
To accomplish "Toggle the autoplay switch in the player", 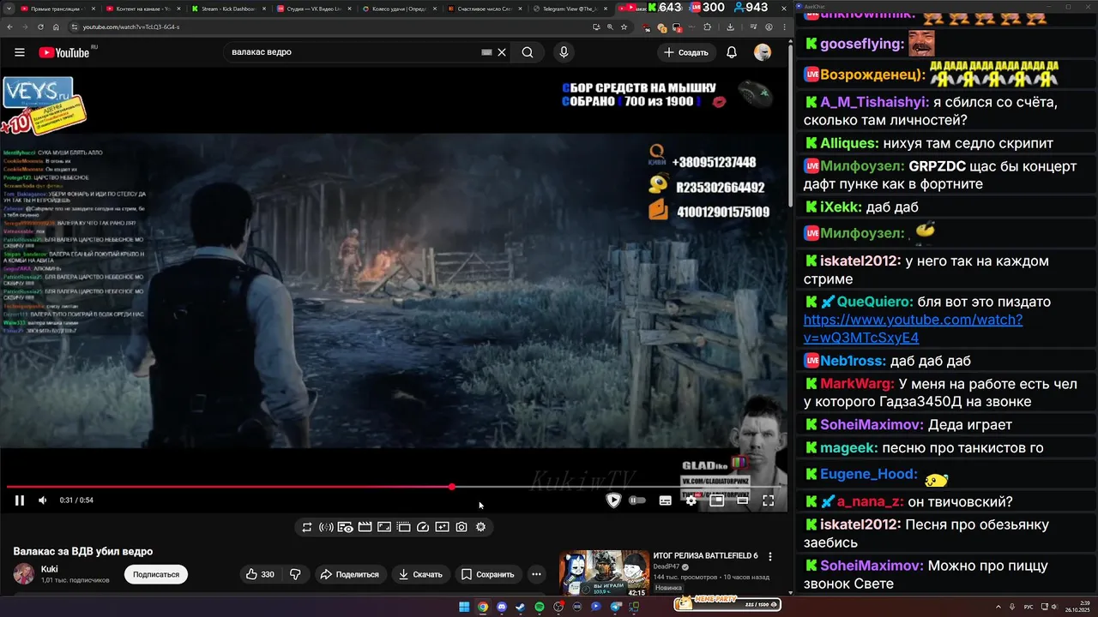I will 637,500.
